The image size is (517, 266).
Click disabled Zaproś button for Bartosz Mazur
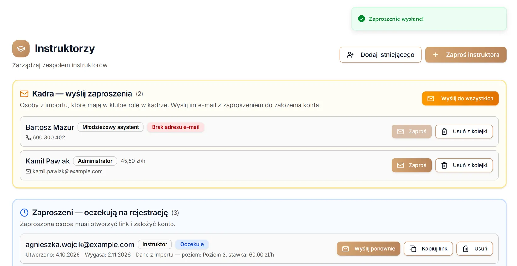[411, 131]
